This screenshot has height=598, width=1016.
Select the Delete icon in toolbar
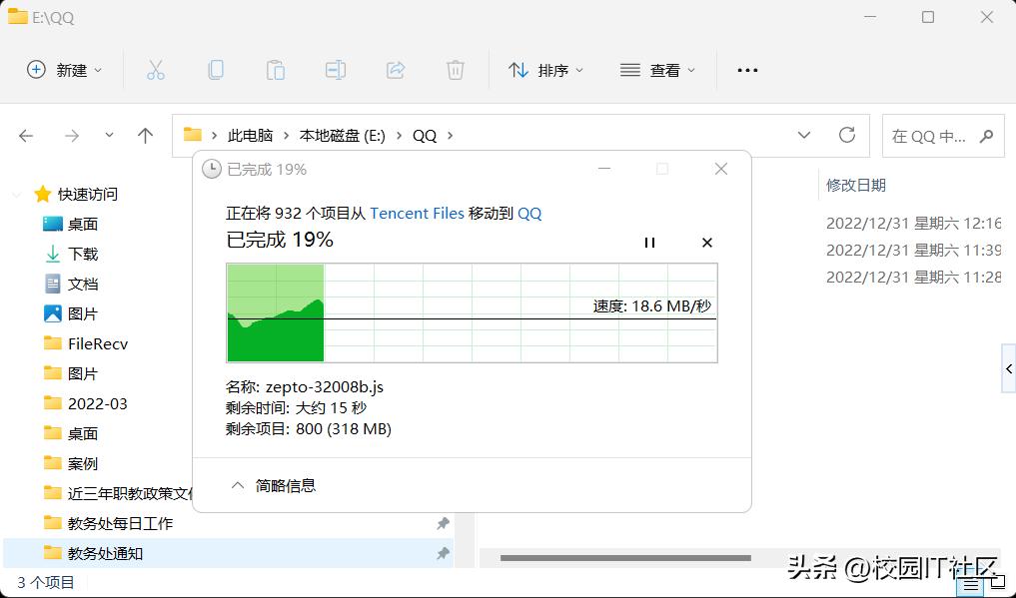coord(456,70)
